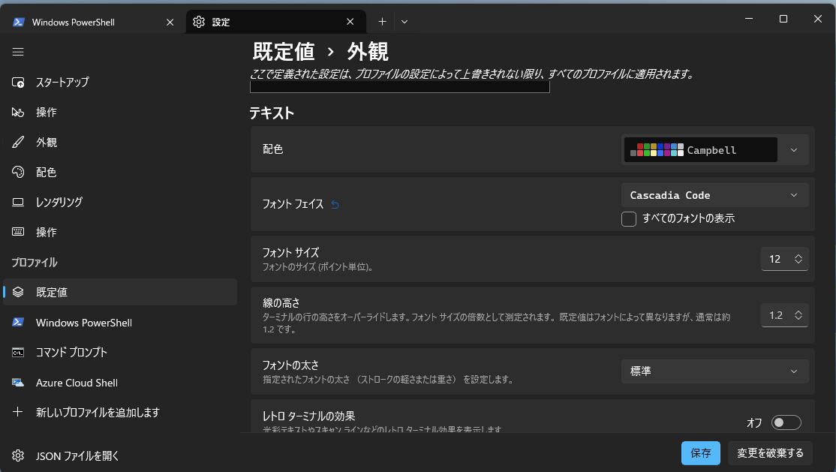Open the Campbell color scheme dropdown
Image resolution: width=836 pixels, height=472 pixels.
792,149
